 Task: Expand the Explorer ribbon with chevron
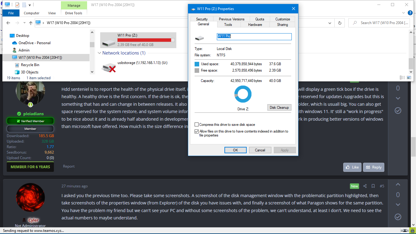tap(403, 13)
